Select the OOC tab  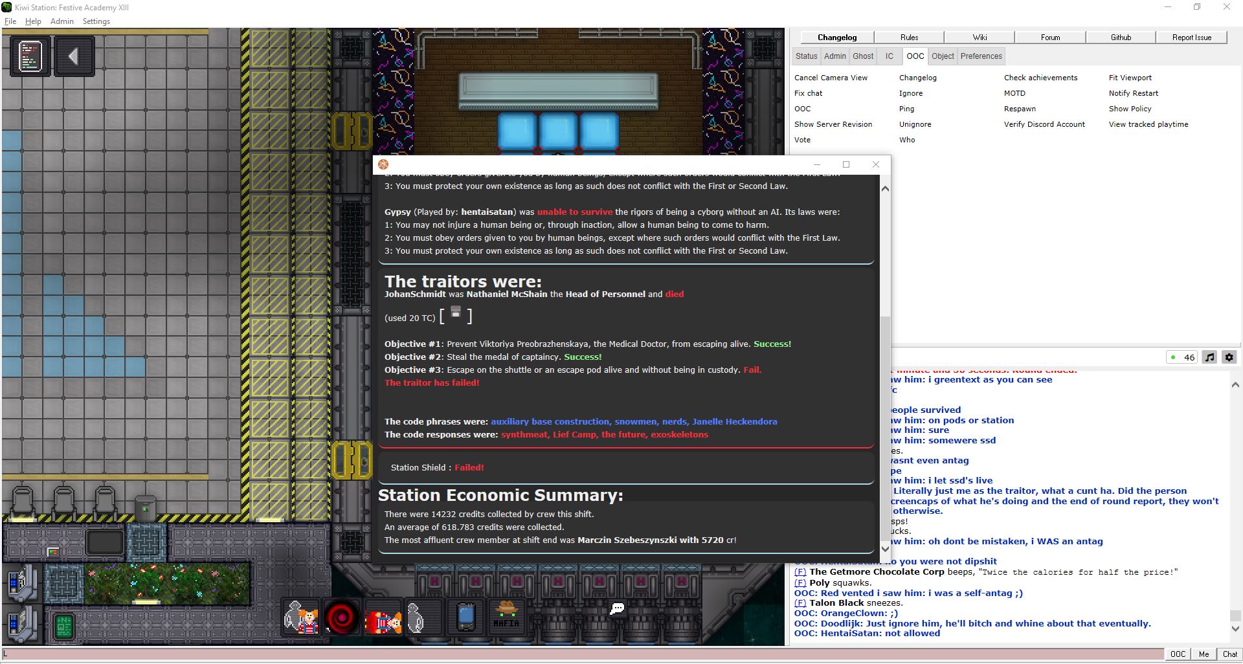[x=915, y=56]
